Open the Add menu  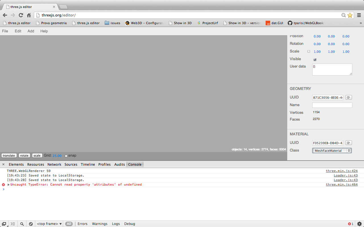(x=31, y=31)
